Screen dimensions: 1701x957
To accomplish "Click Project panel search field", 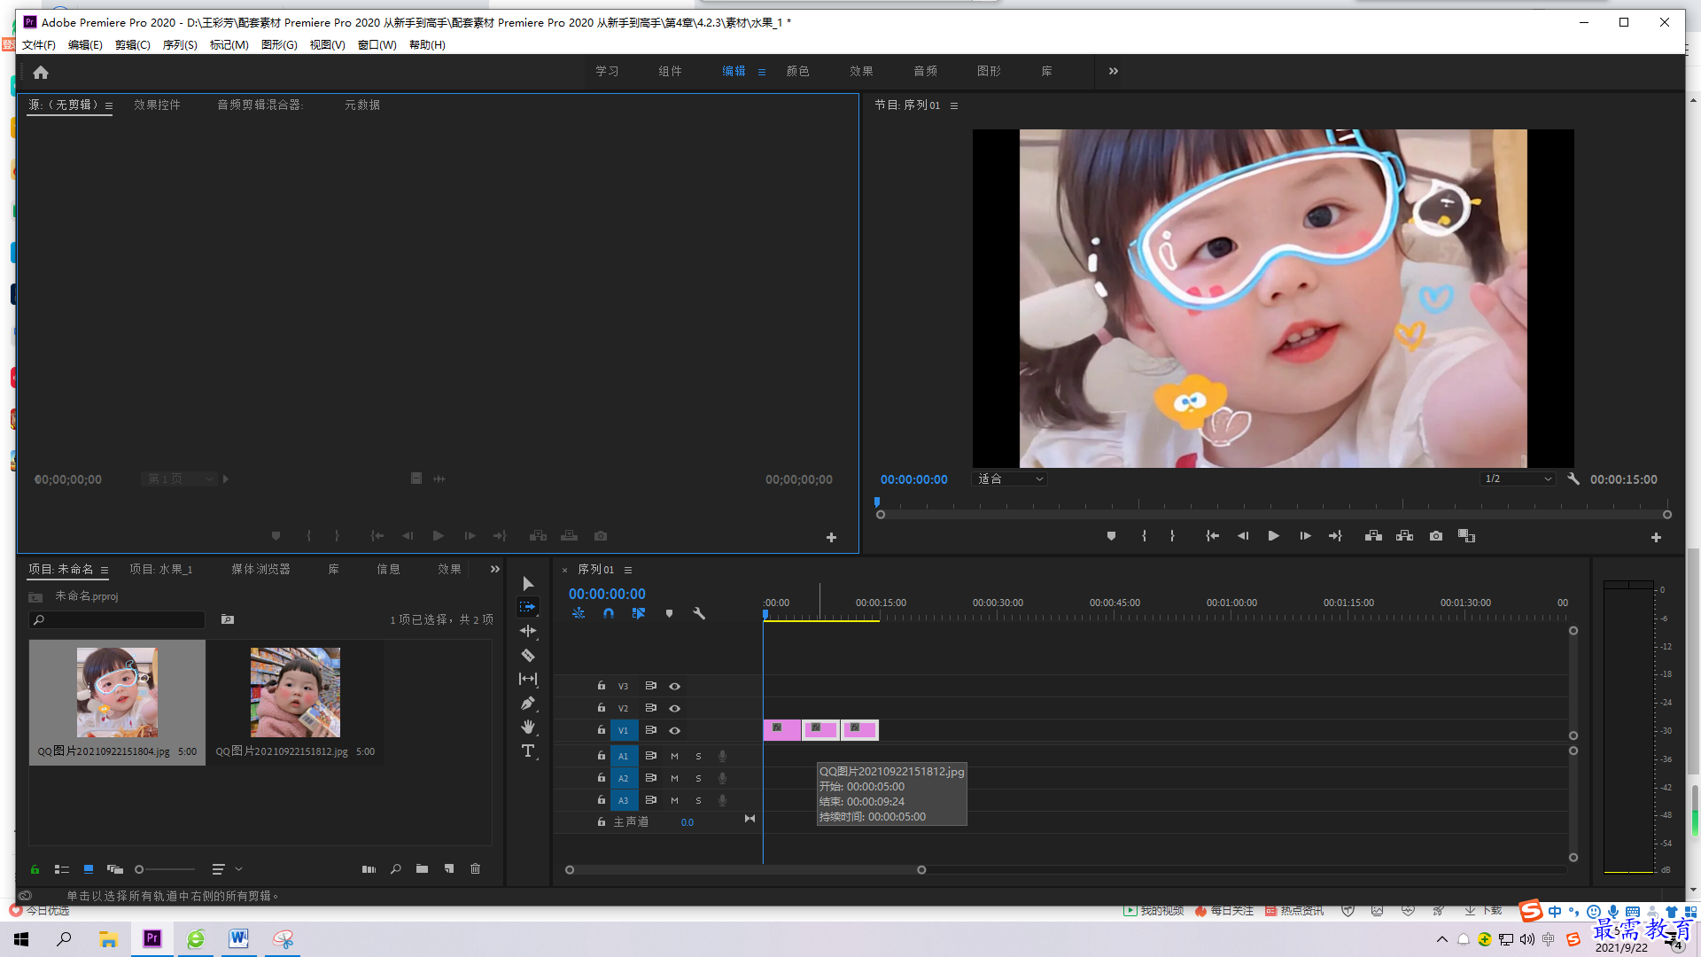I will tap(117, 619).
